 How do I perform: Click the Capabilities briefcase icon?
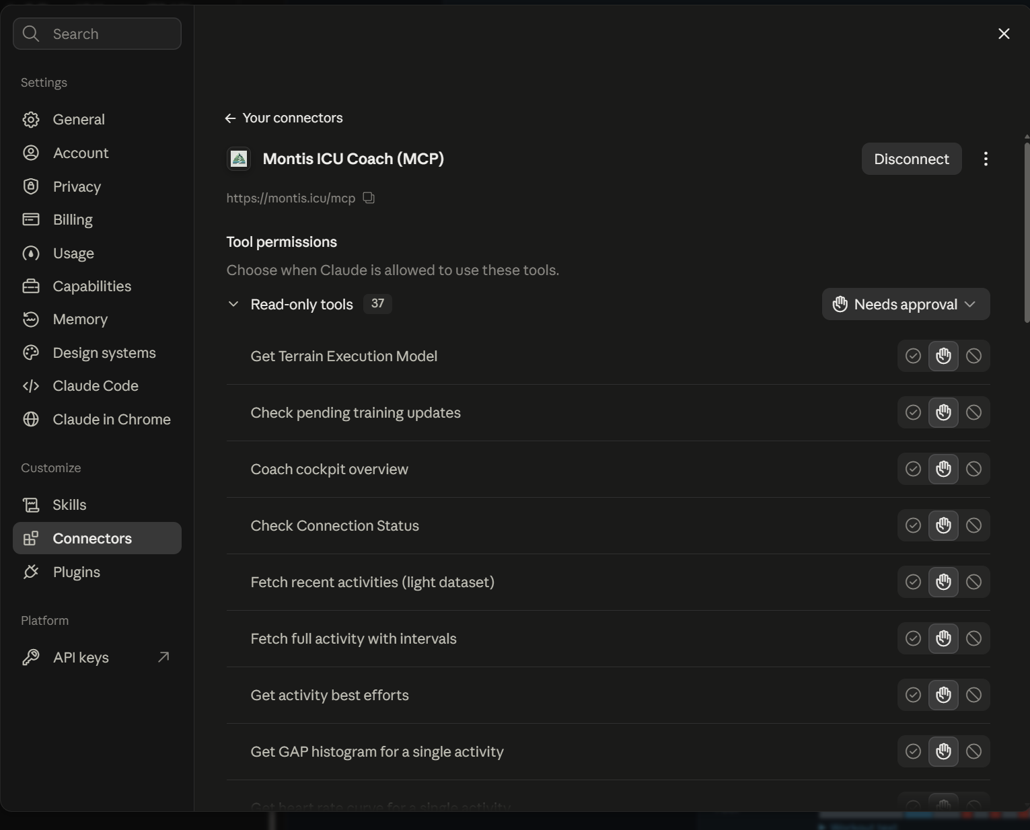(31, 286)
